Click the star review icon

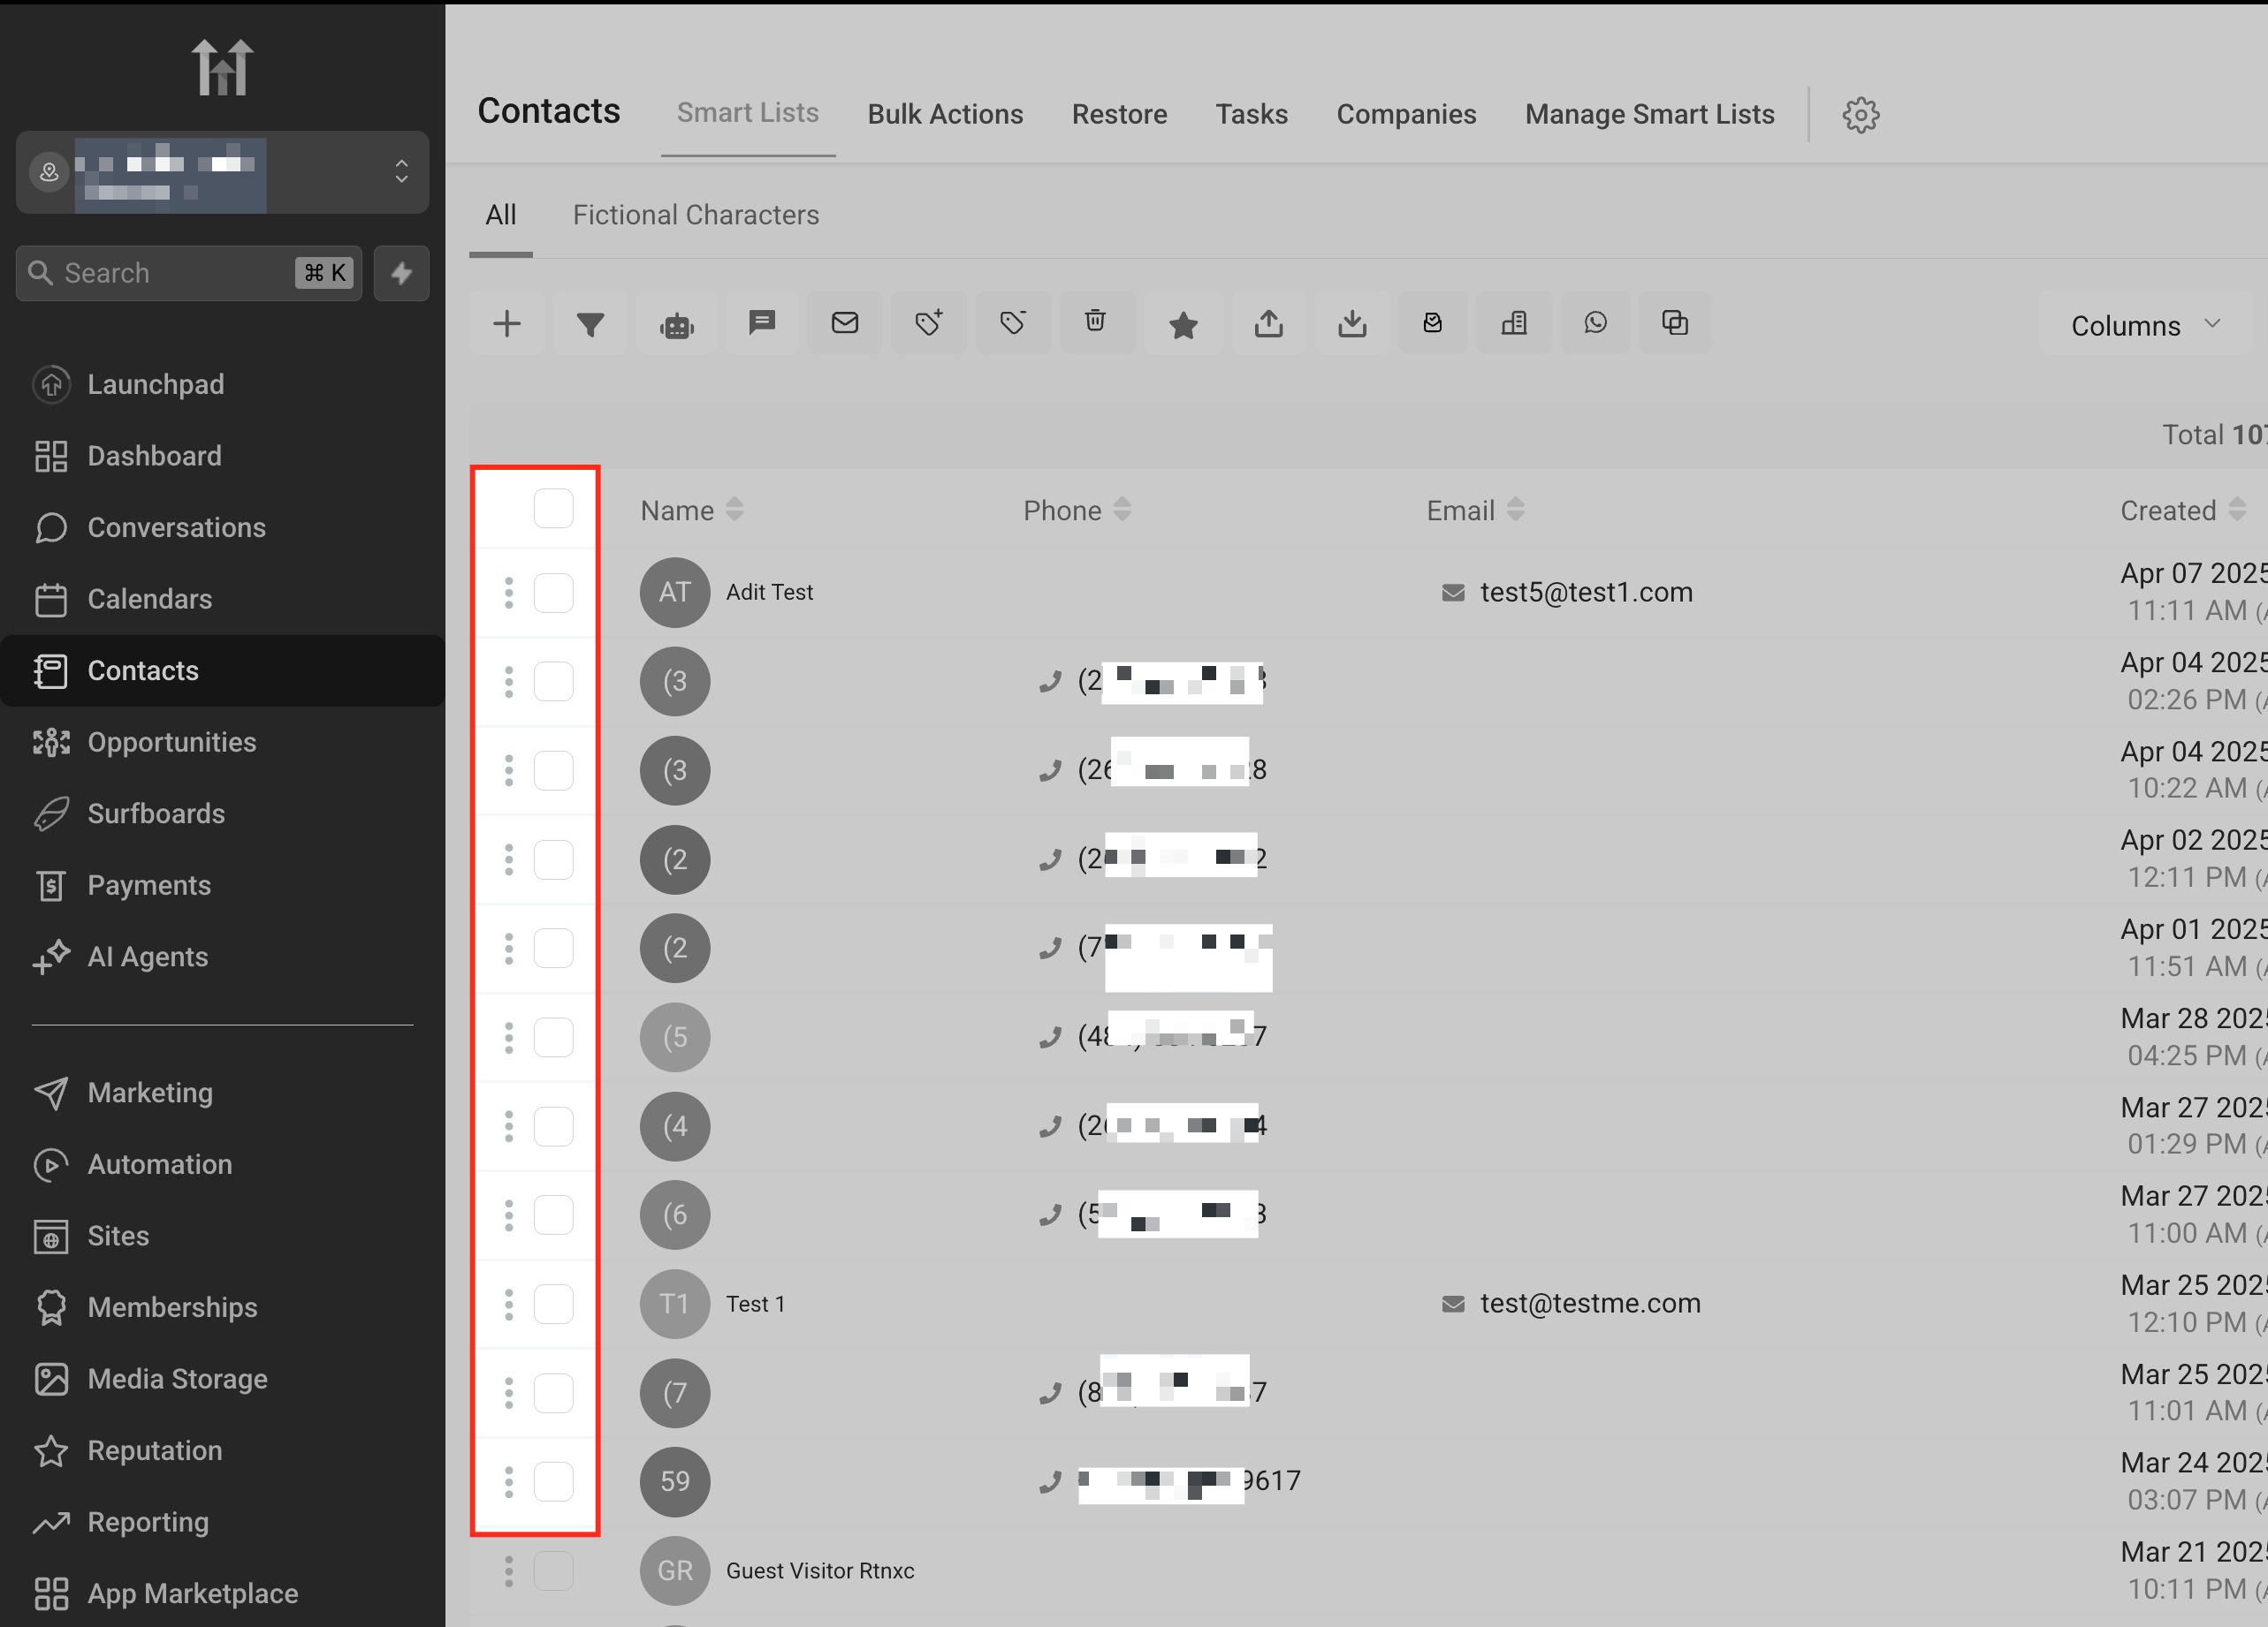[1183, 324]
